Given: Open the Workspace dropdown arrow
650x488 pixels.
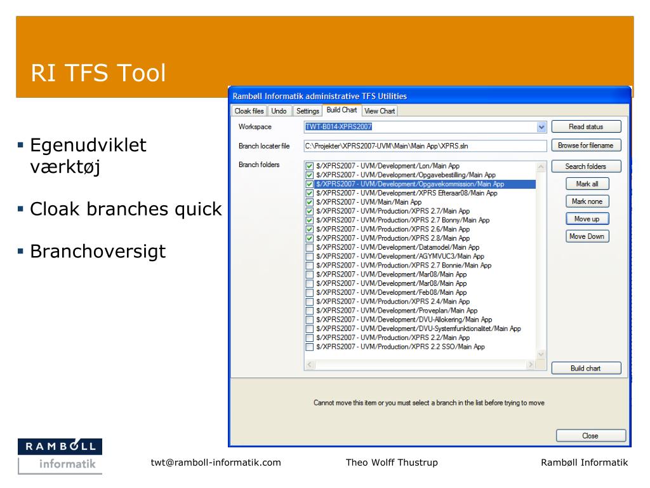Looking at the screenshot, I should click(541, 127).
